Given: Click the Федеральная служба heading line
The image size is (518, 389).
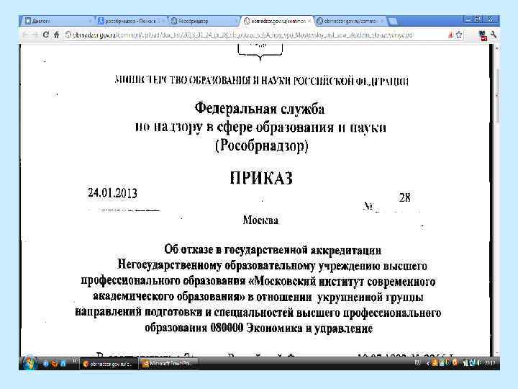Looking at the screenshot, I should (260, 109).
